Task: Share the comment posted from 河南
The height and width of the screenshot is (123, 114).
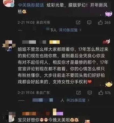Action: click(x=78, y=22)
